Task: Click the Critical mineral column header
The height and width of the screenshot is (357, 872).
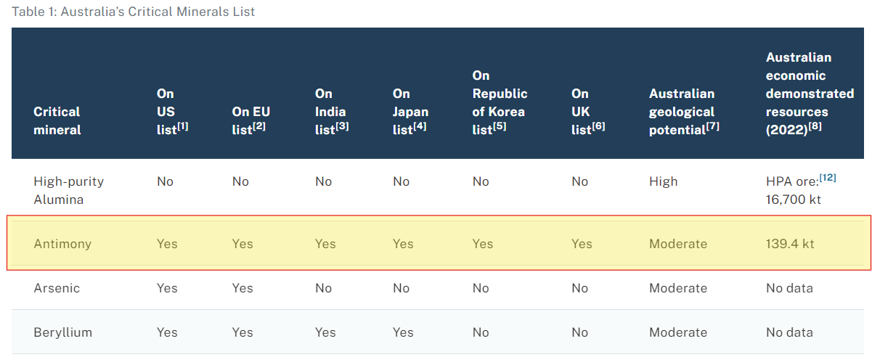Action: [x=57, y=121]
